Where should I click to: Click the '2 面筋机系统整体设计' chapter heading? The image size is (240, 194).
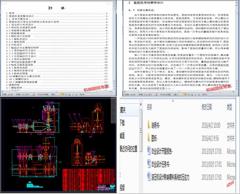(146, 3)
